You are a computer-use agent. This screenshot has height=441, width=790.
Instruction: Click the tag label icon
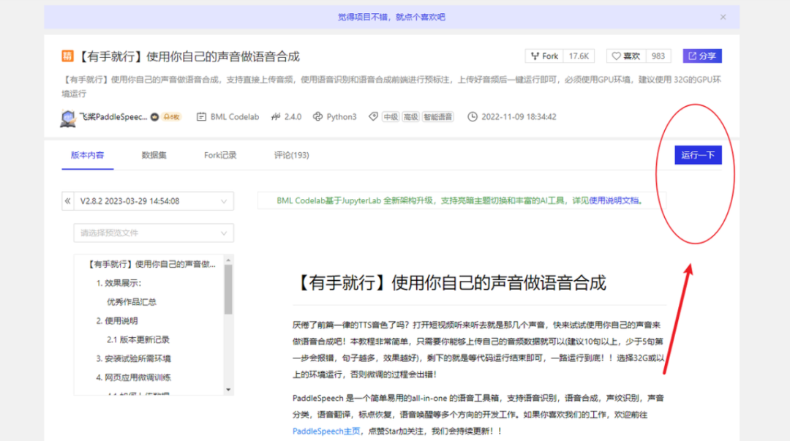coord(373,116)
